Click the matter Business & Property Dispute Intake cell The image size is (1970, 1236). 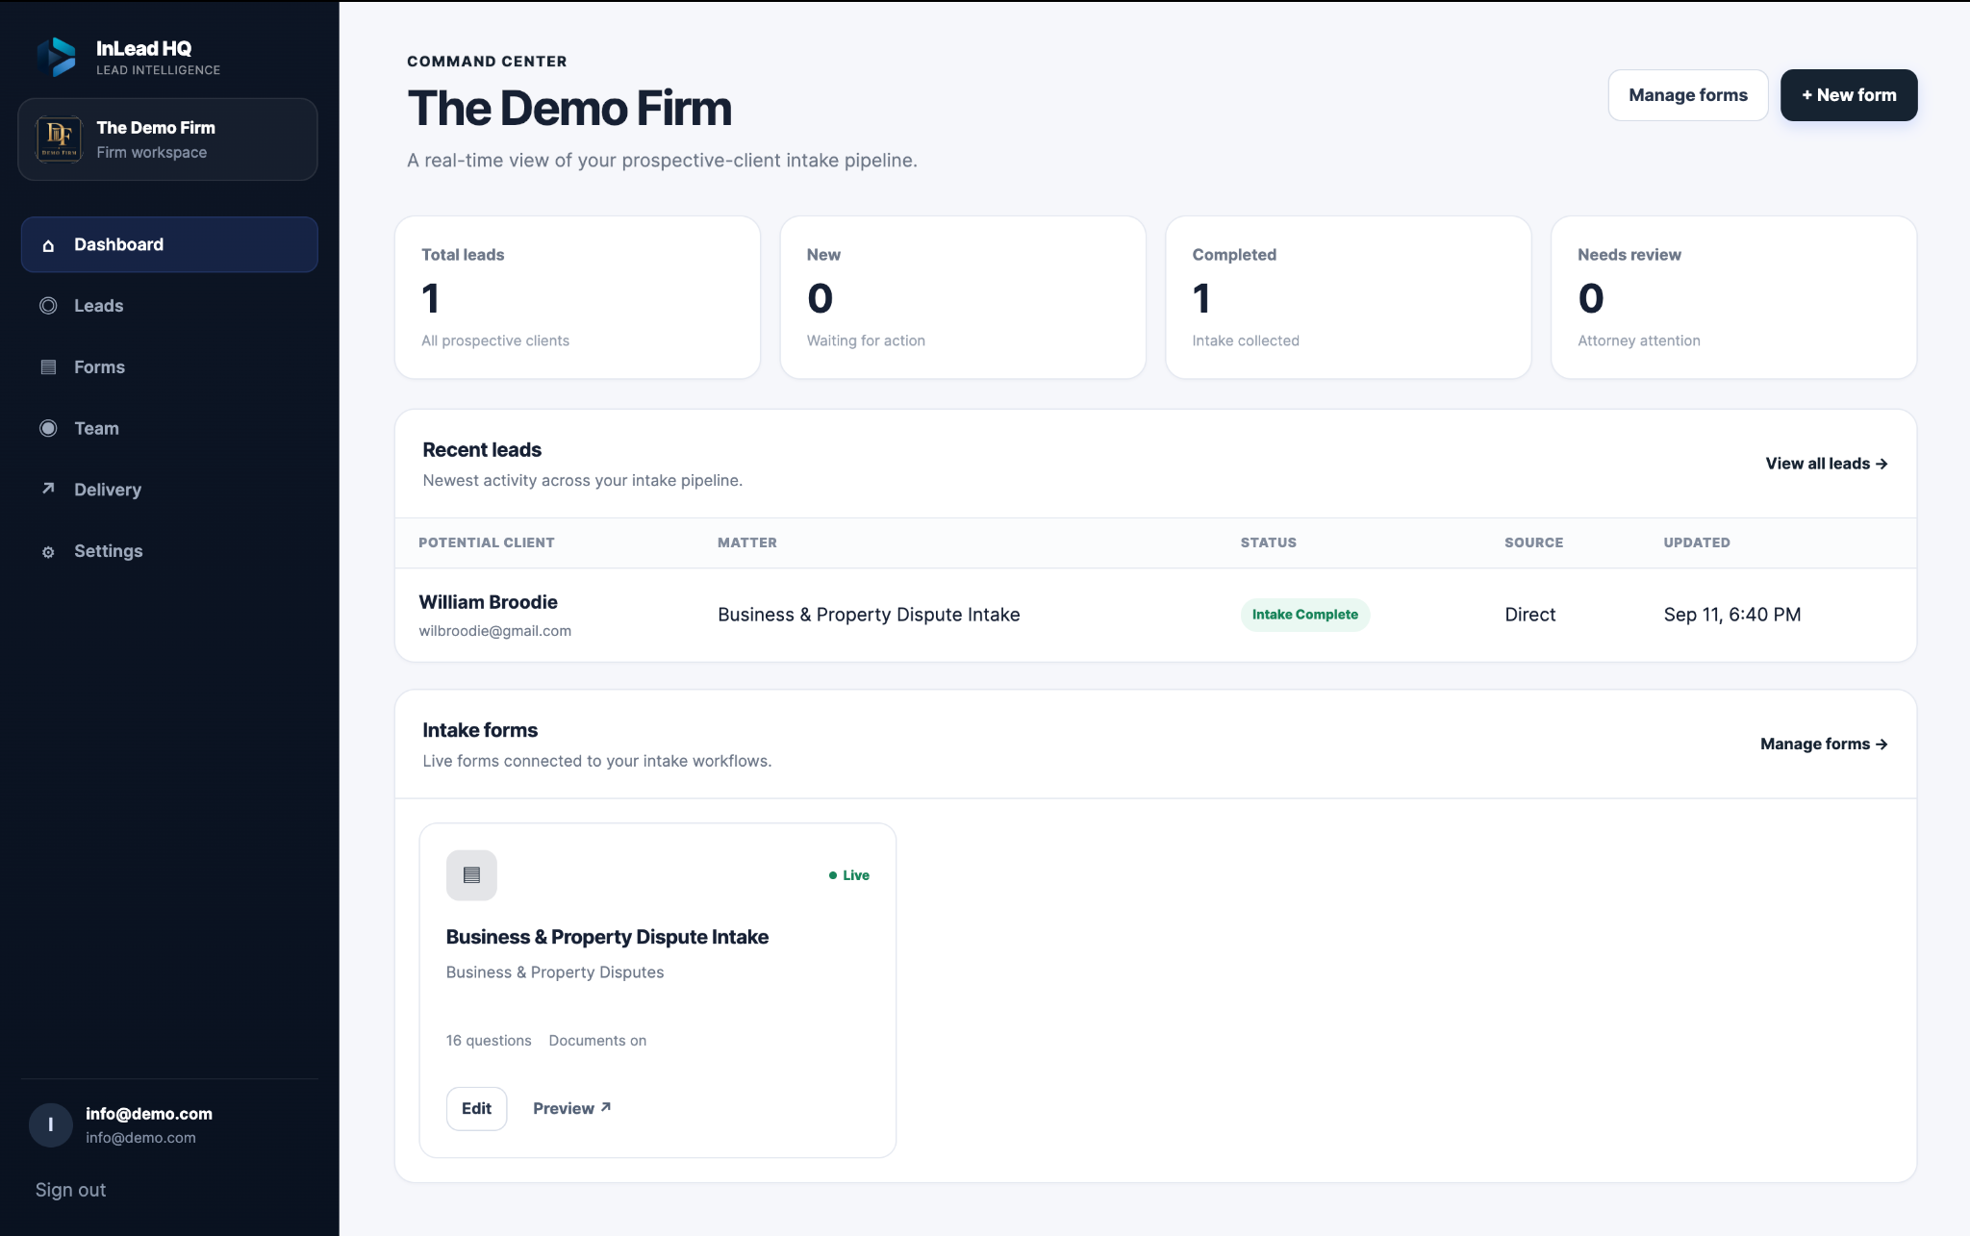869,615
